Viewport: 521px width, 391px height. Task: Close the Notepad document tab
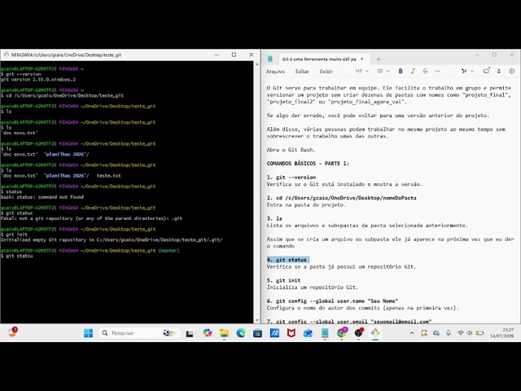[x=362, y=59]
